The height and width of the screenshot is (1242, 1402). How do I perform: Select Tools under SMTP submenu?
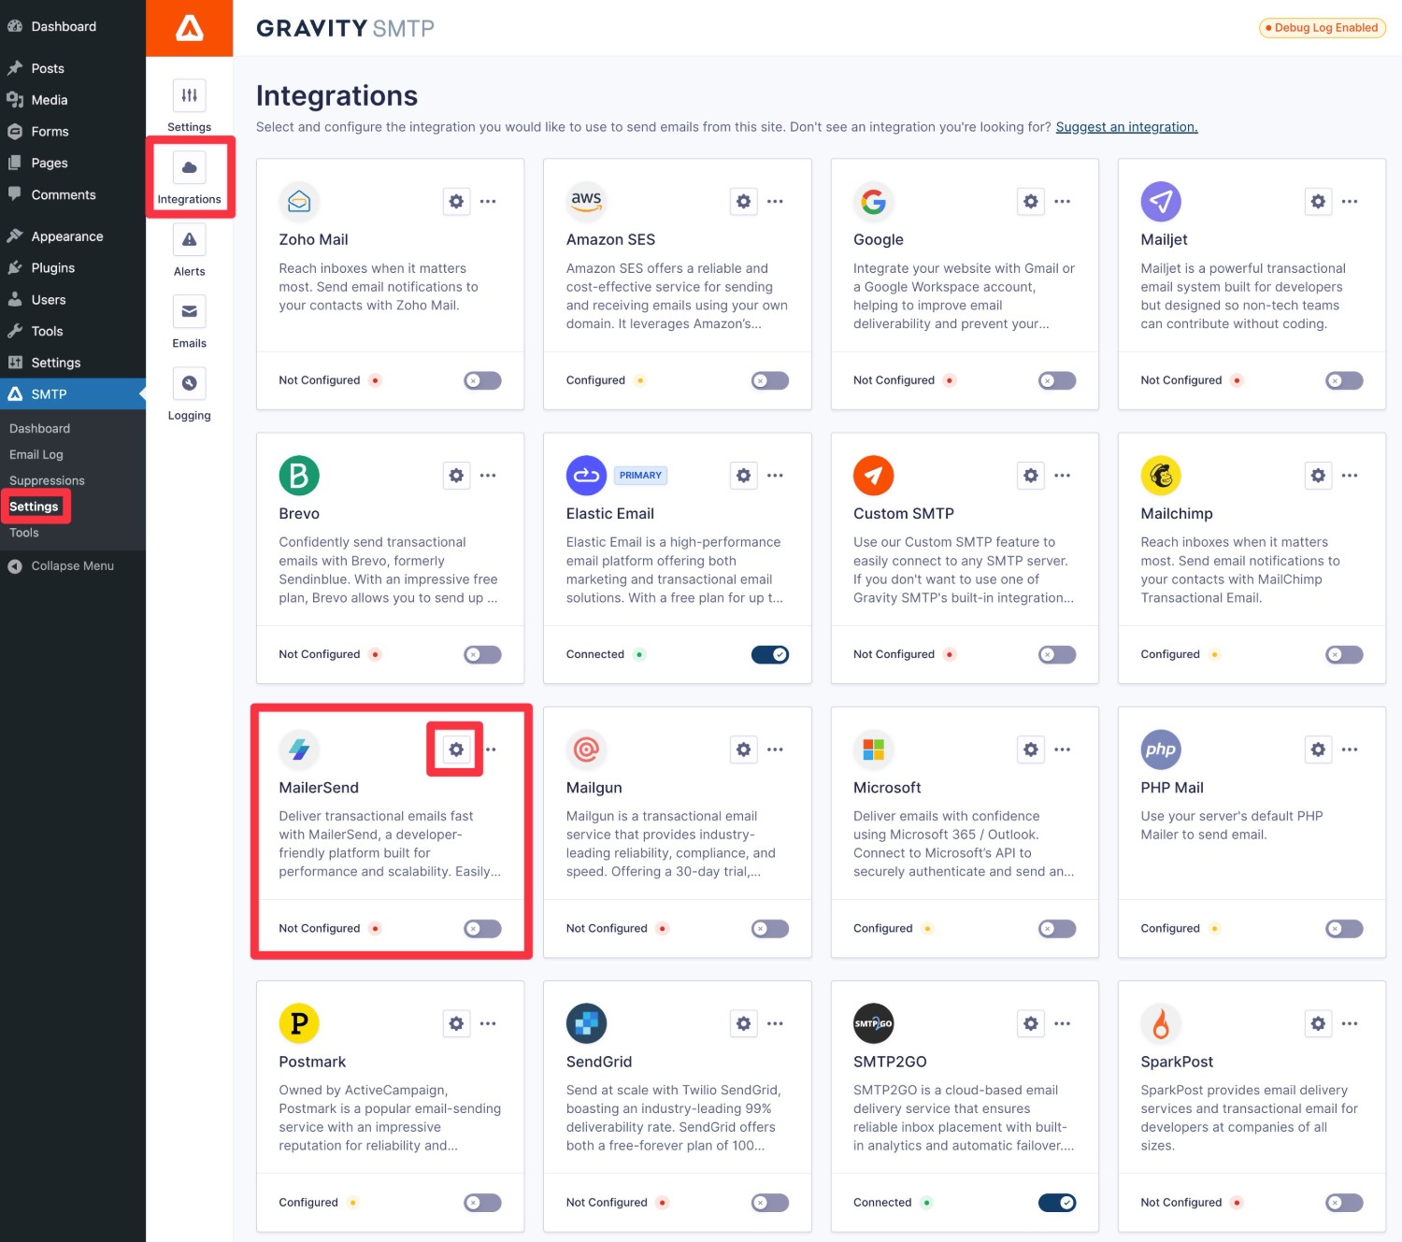[x=24, y=533]
